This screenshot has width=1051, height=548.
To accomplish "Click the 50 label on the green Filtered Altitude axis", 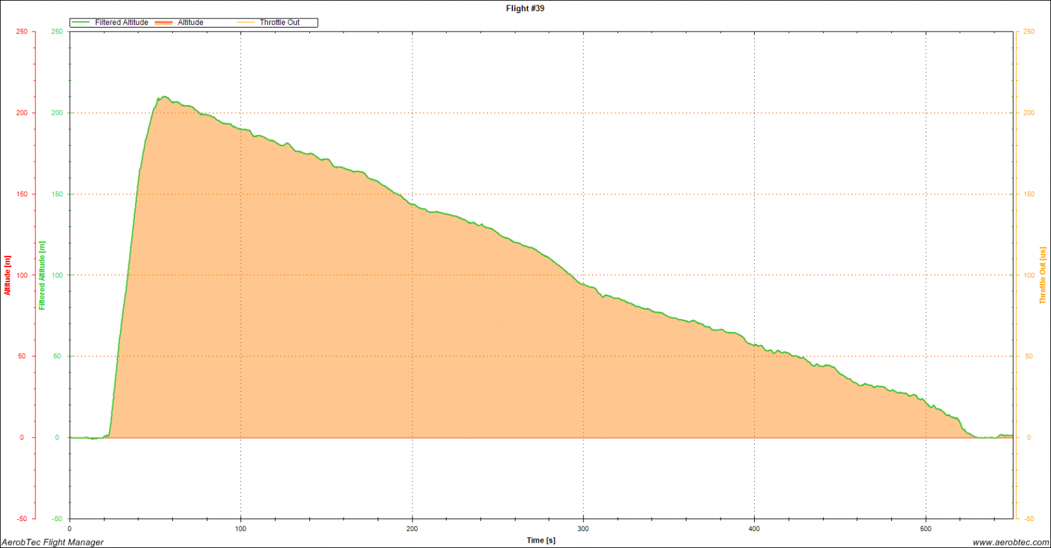I will pyautogui.click(x=57, y=356).
